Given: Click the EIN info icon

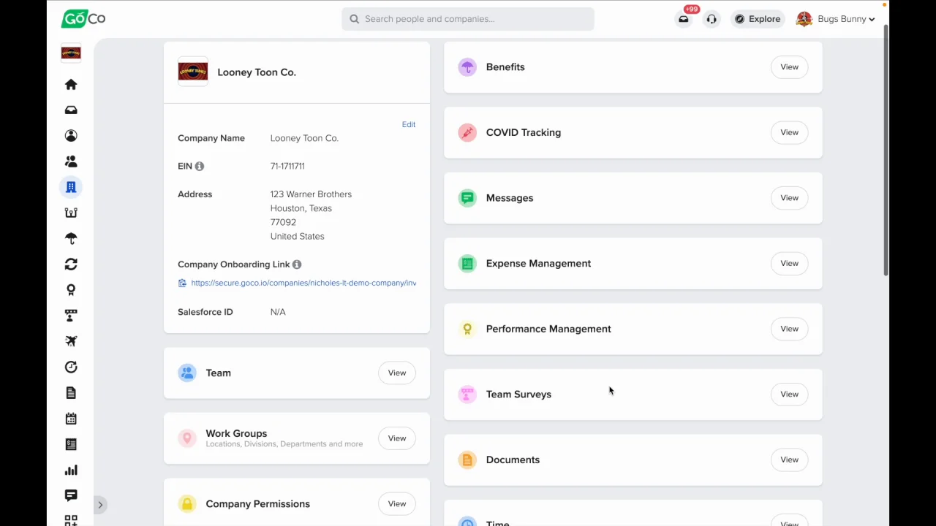Looking at the screenshot, I should point(199,167).
